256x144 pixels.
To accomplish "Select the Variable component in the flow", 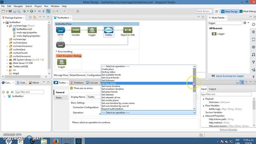I will [76, 30].
